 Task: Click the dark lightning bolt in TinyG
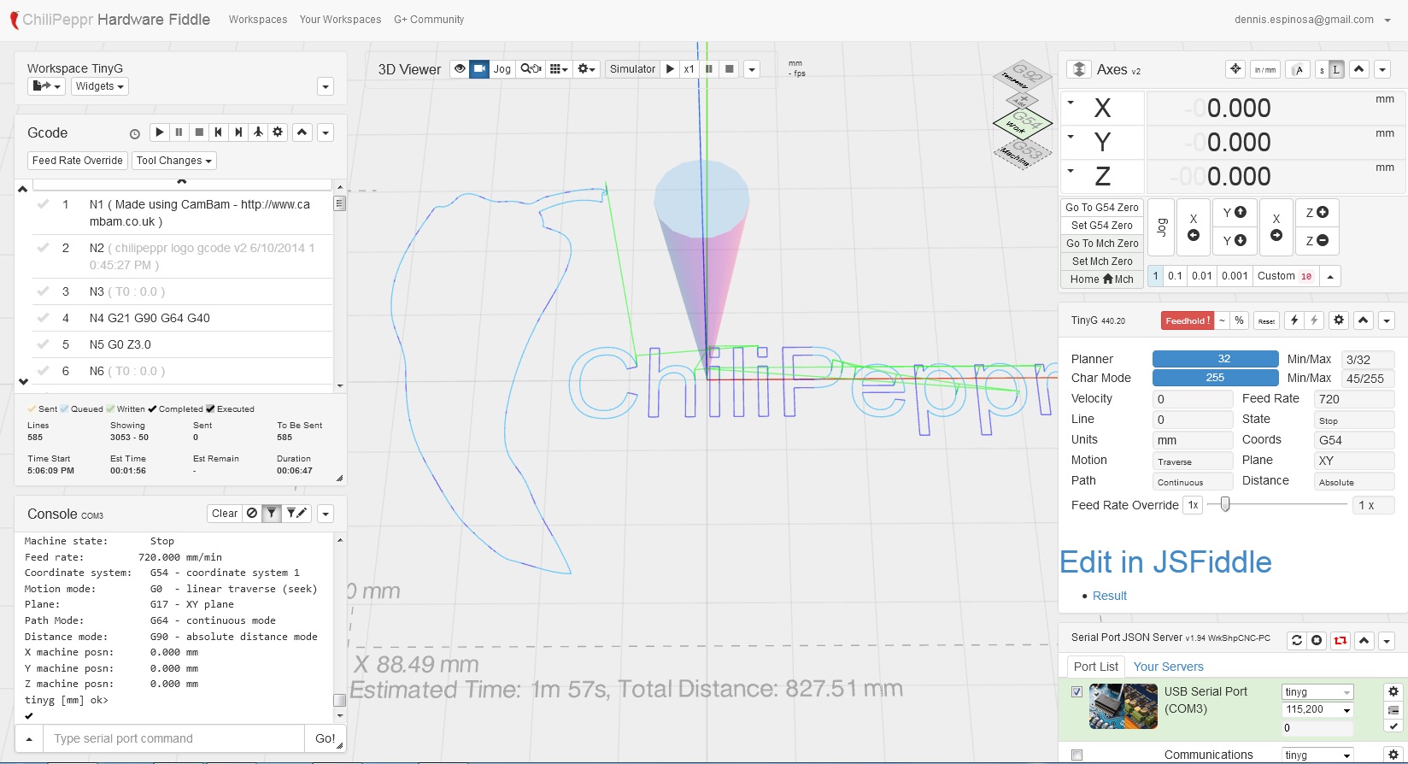[x=1294, y=320]
